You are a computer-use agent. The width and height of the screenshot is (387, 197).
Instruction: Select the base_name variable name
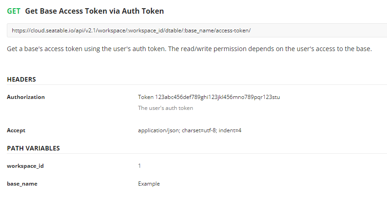(22, 184)
